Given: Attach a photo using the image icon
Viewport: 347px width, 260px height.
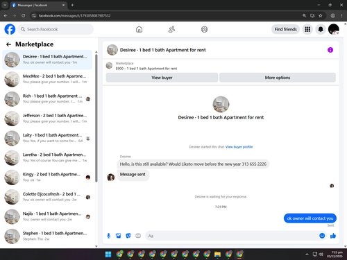Looking at the screenshot, I should click(x=118, y=236).
